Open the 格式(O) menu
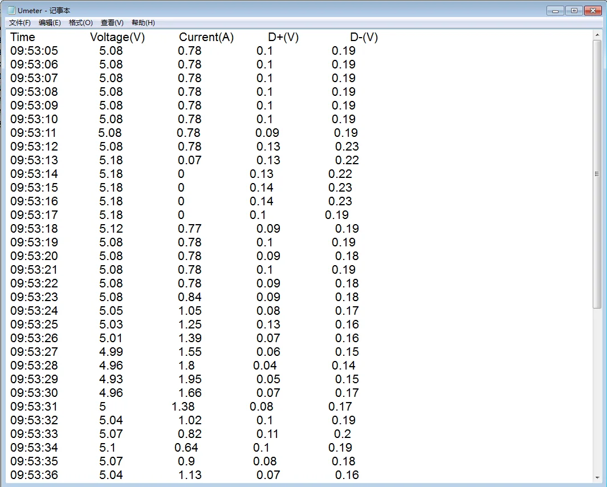607x487 pixels. [80, 23]
